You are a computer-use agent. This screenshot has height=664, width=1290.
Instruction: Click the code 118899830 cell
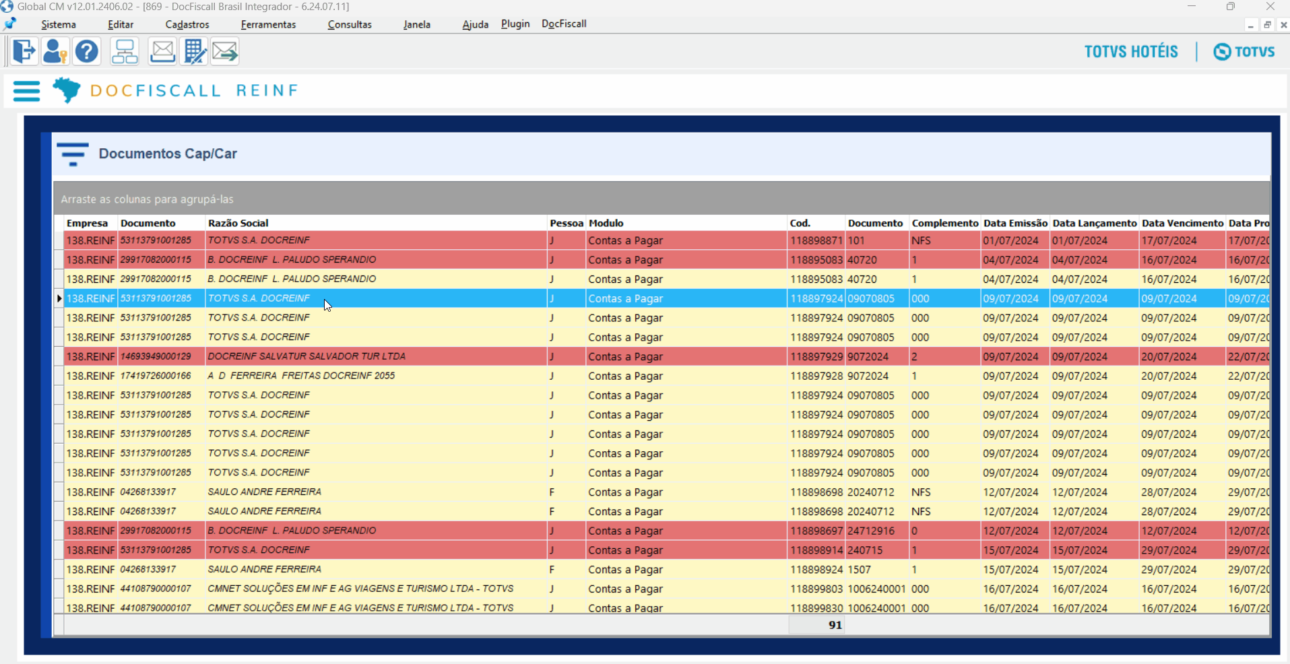(x=816, y=607)
